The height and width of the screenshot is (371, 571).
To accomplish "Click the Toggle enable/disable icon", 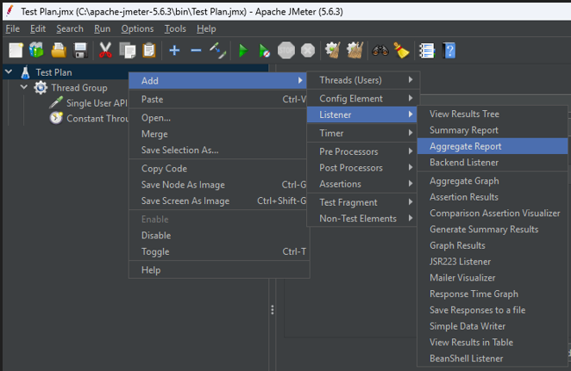I will point(217,50).
